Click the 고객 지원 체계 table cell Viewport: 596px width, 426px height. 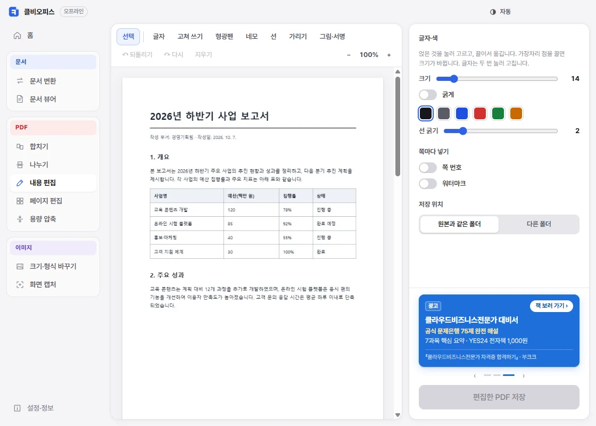point(187,252)
